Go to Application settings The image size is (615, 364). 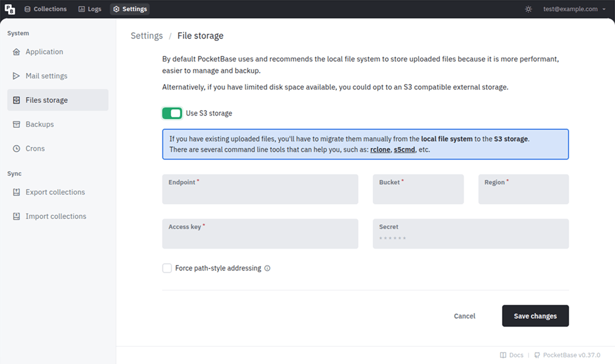[x=58, y=52]
